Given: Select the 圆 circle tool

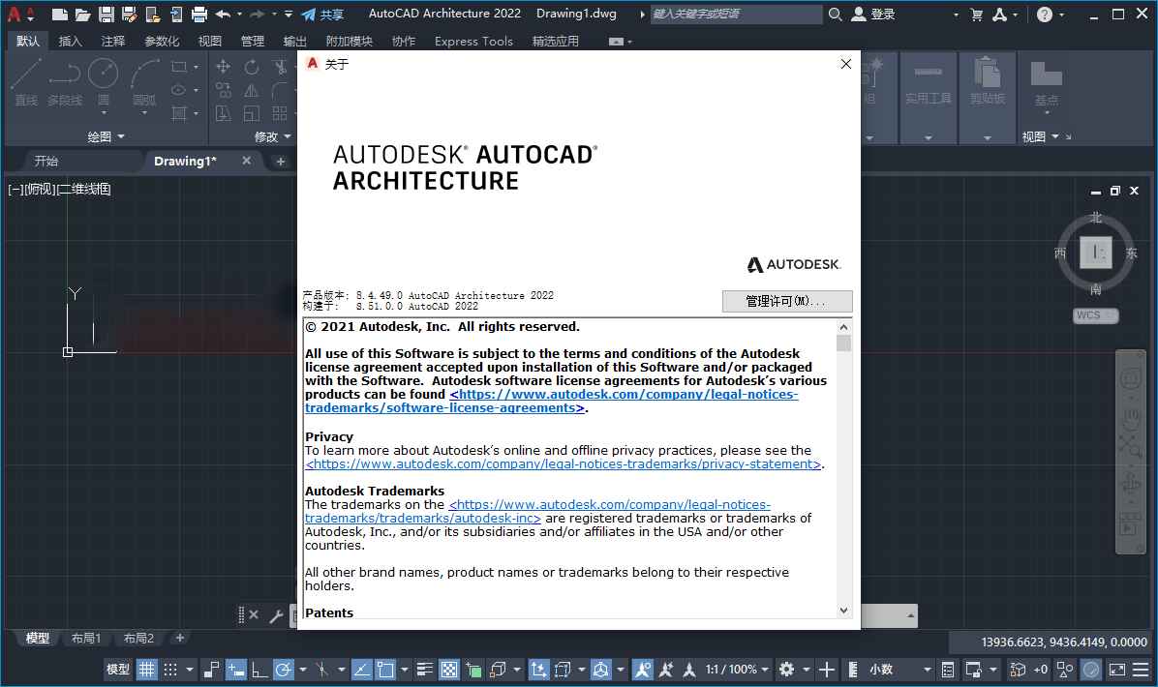Looking at the screenshot, I should [x=104, y=81].
